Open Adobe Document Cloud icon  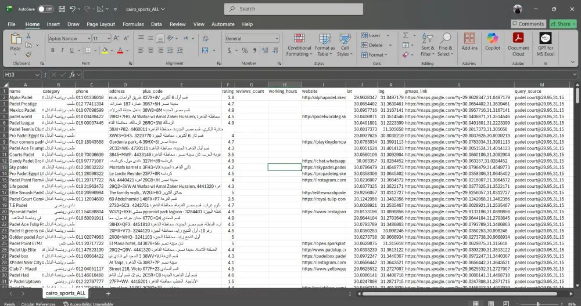tap(518, 45)
